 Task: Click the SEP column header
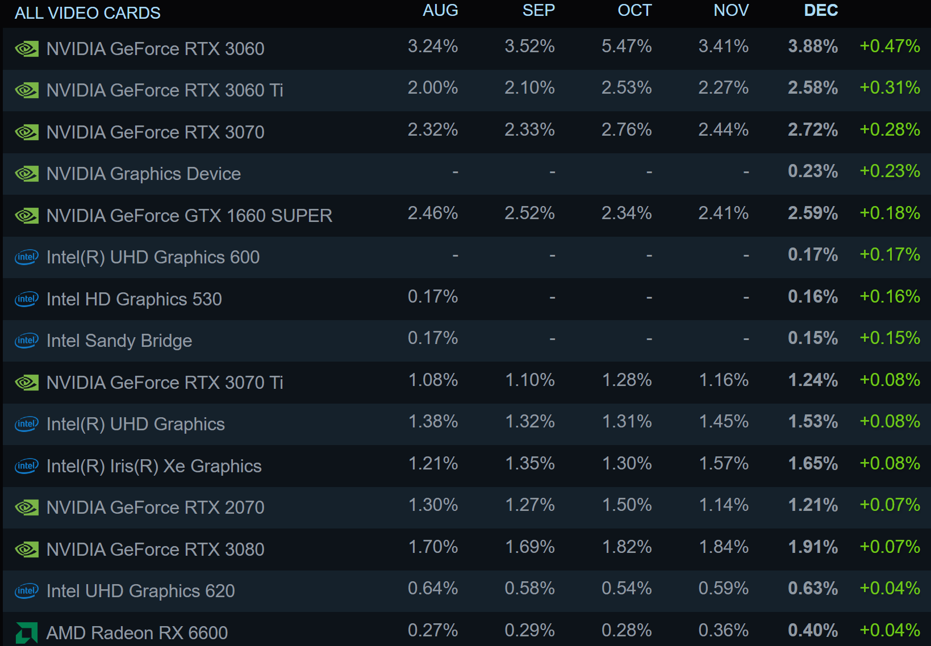tap(538, 11)
